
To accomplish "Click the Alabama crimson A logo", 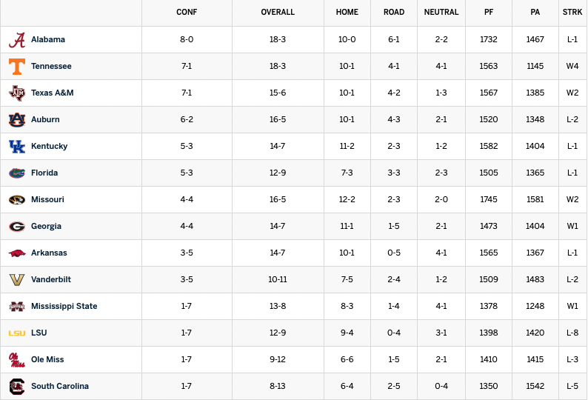I will coord(17,40).
